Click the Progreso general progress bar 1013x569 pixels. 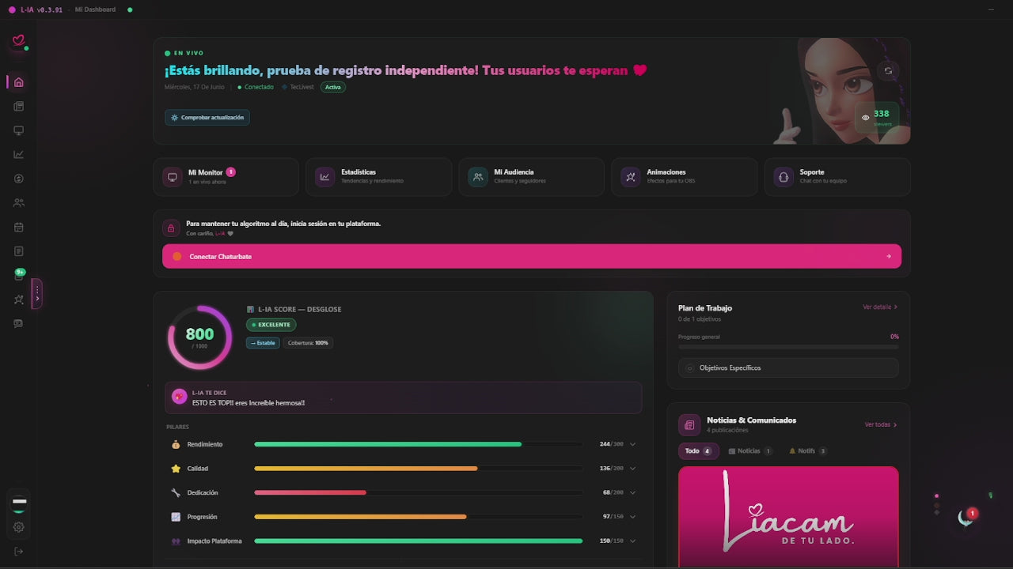coord(788,347)
